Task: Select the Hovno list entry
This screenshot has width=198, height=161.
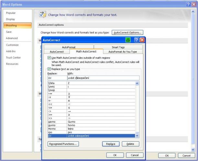Action: [x=92, y=129]
